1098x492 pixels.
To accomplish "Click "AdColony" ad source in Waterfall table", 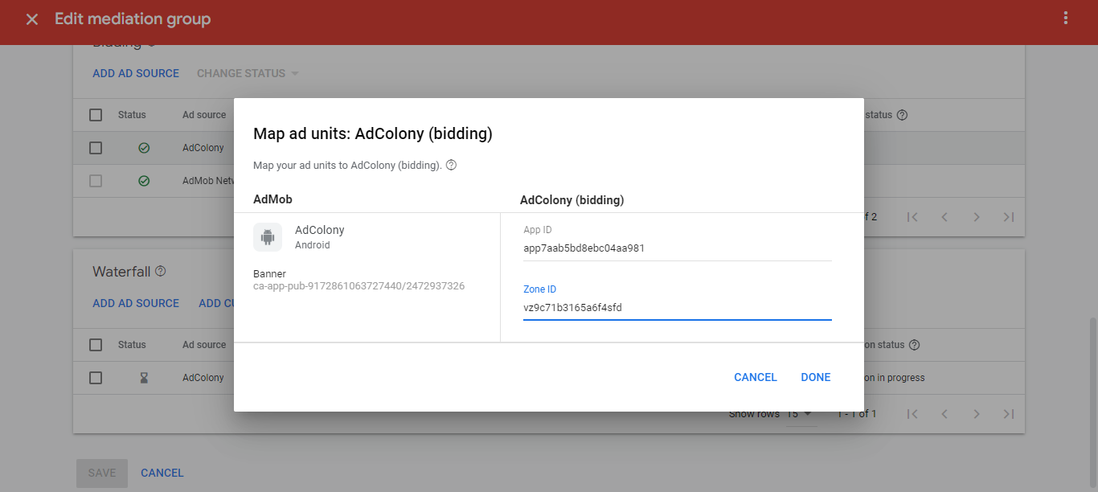I will pyautogui.click(x=203, y=378).
